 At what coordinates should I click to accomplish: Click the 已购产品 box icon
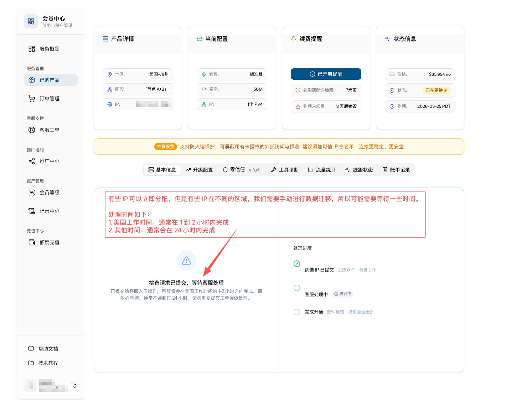32,80
